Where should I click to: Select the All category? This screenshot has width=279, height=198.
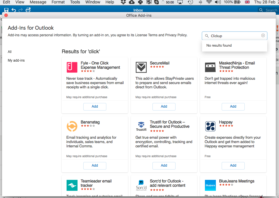[10, 52]
